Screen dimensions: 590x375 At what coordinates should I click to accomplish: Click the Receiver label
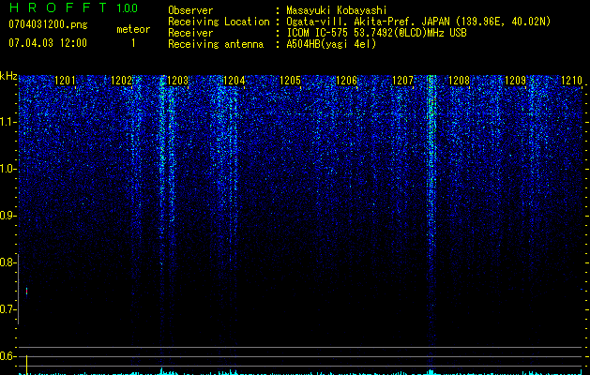coord(190,33)
